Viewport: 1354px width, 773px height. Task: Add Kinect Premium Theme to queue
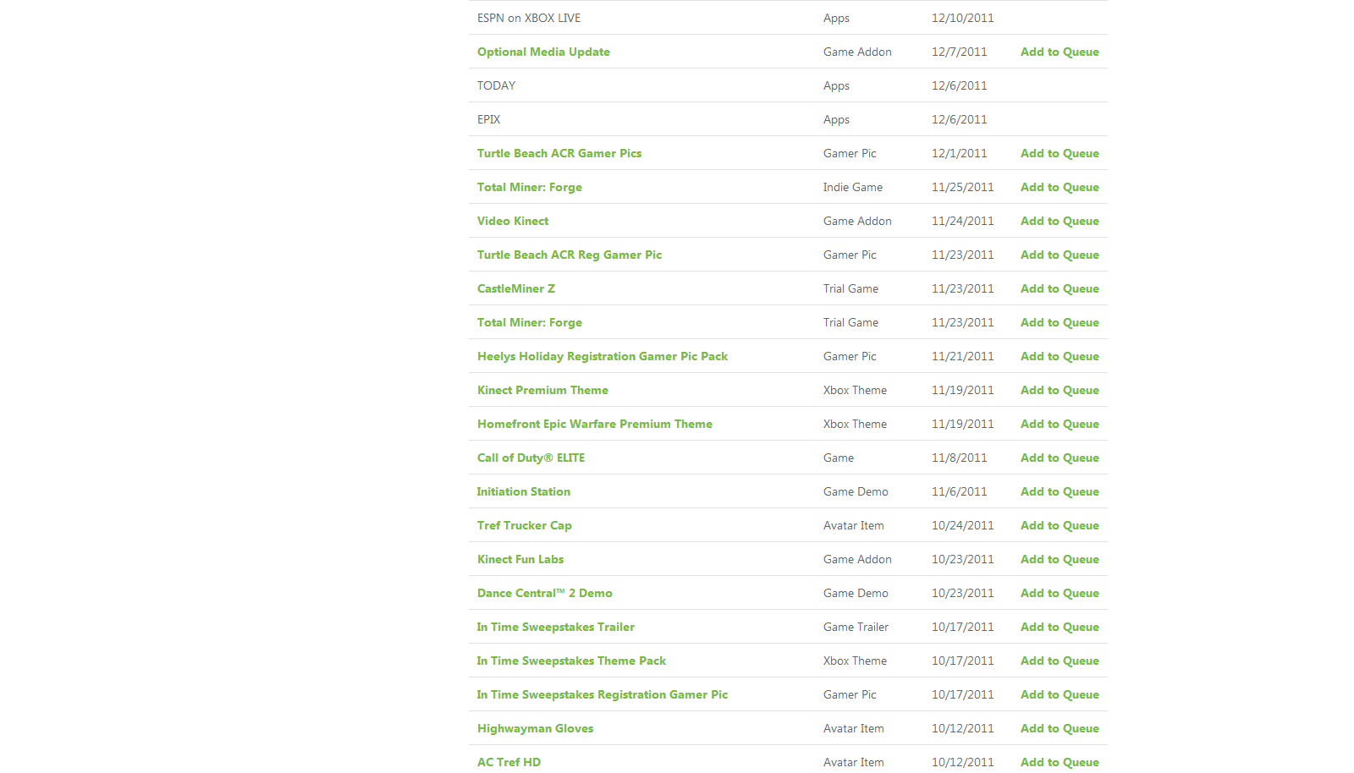coord(1060,390)
